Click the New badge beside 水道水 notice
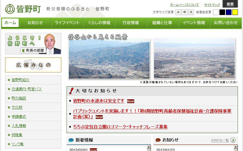The width and height of the screenshot is (243, 151). [130, 101]
